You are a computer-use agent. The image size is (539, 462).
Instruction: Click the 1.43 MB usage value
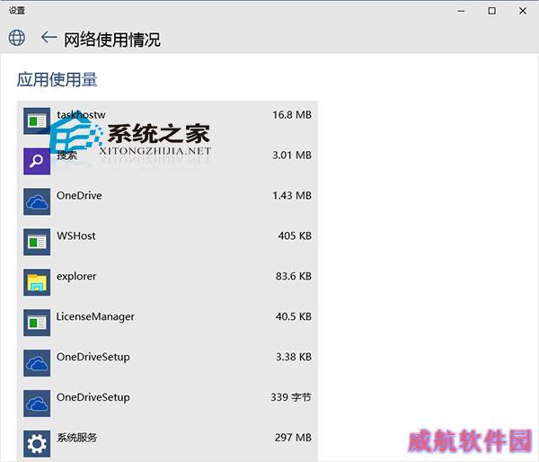tap(292, 195)
